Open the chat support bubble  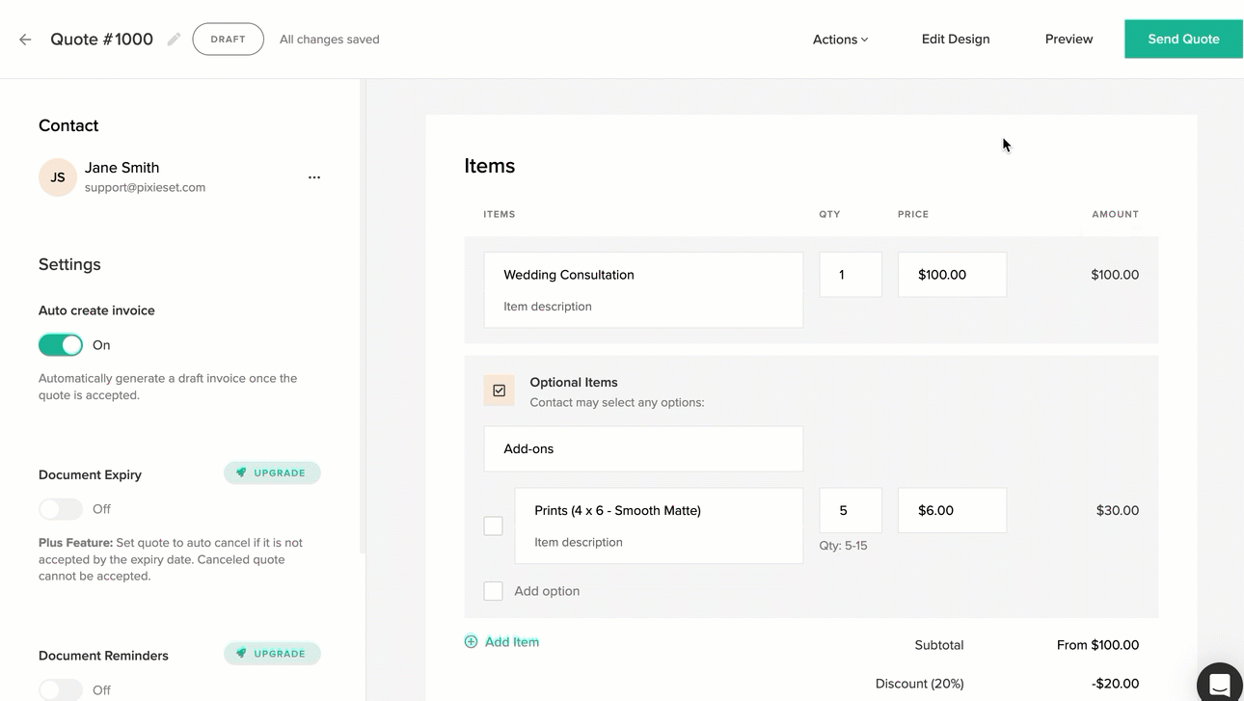1219,682
